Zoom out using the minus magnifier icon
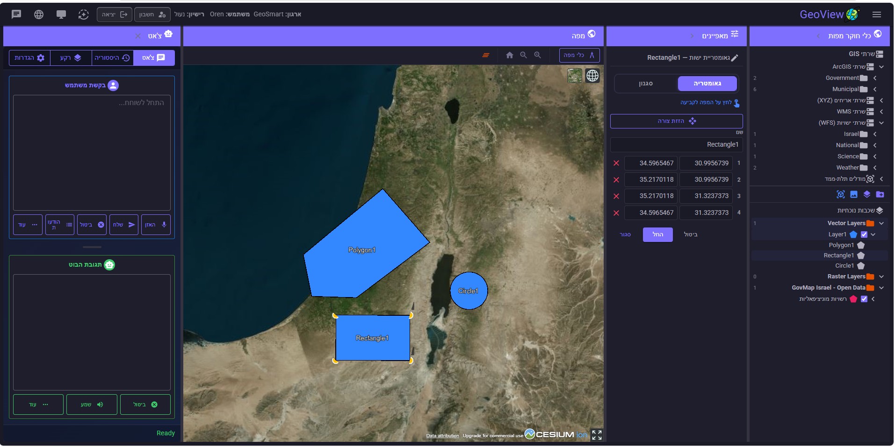Image resolution: width=895 pixels, height=447 pixels. click(x=524, y=55)
